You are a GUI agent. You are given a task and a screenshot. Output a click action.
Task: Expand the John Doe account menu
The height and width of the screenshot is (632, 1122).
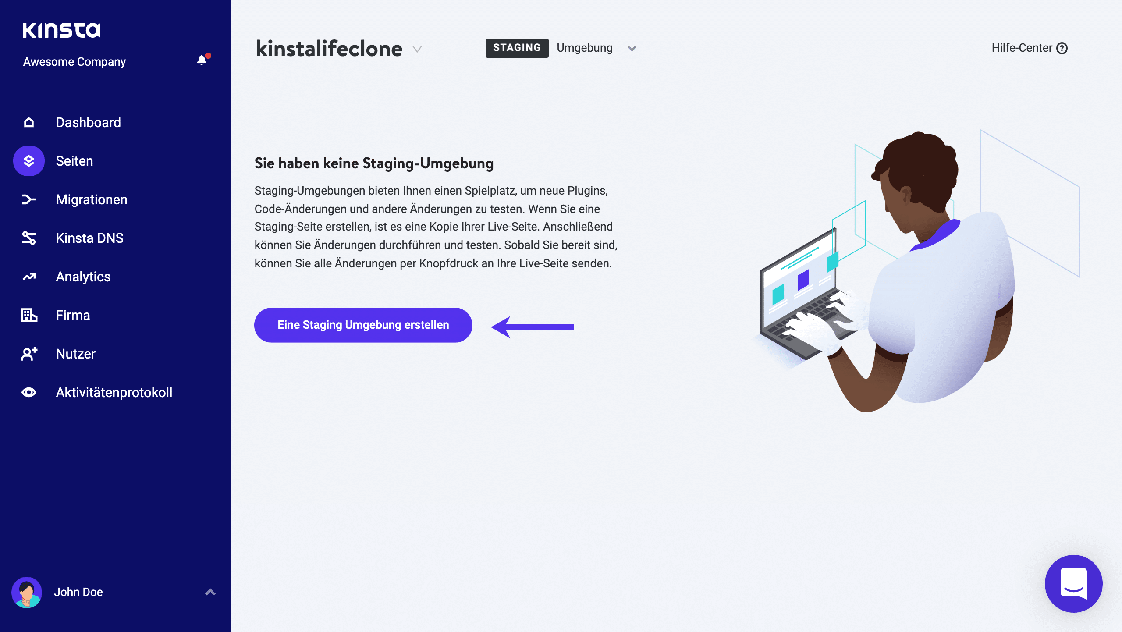click(x=209, y=592)
